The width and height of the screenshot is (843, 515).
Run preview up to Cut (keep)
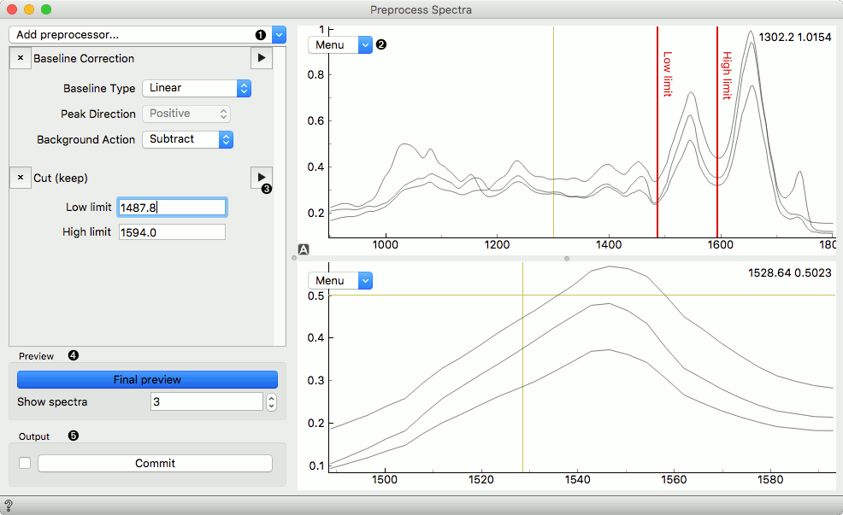click(x=262, y=177)
